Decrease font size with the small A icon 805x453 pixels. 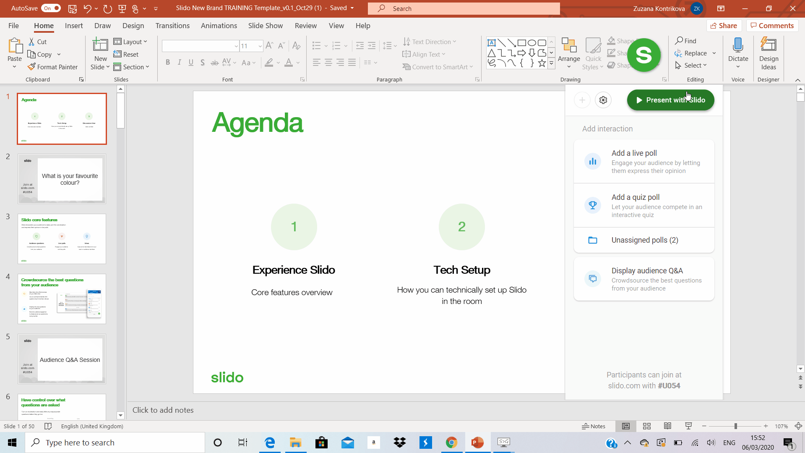(281, 46)
